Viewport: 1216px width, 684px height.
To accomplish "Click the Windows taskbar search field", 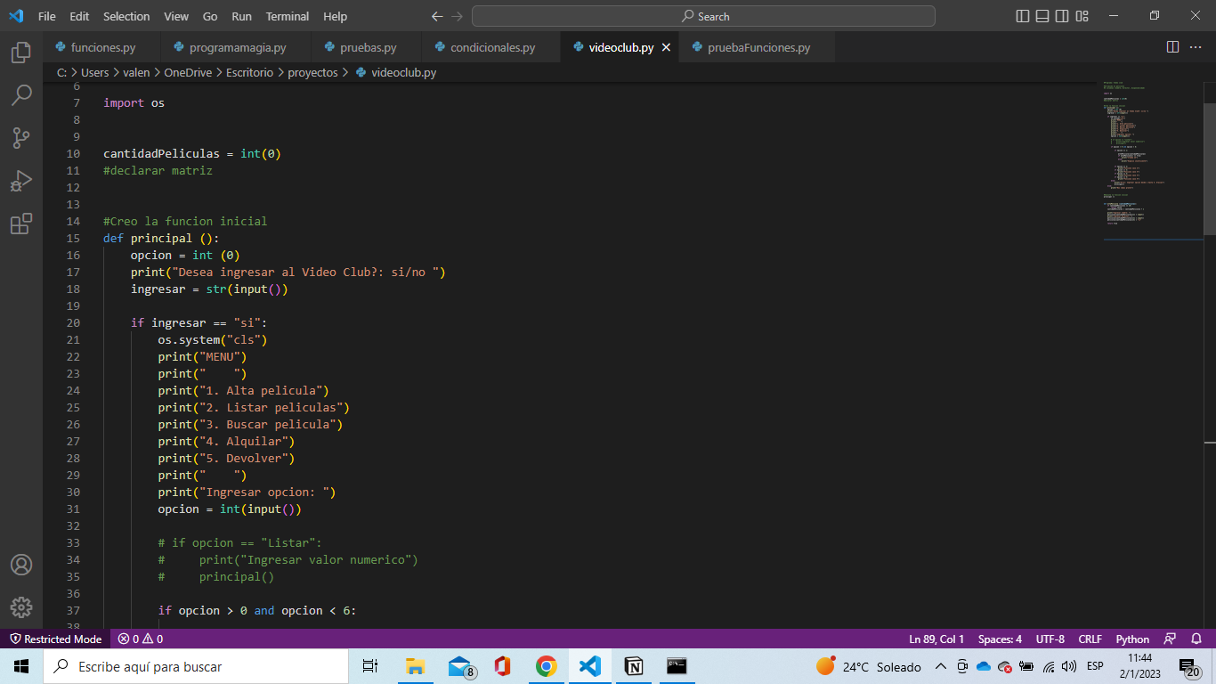I will point(196,666).
